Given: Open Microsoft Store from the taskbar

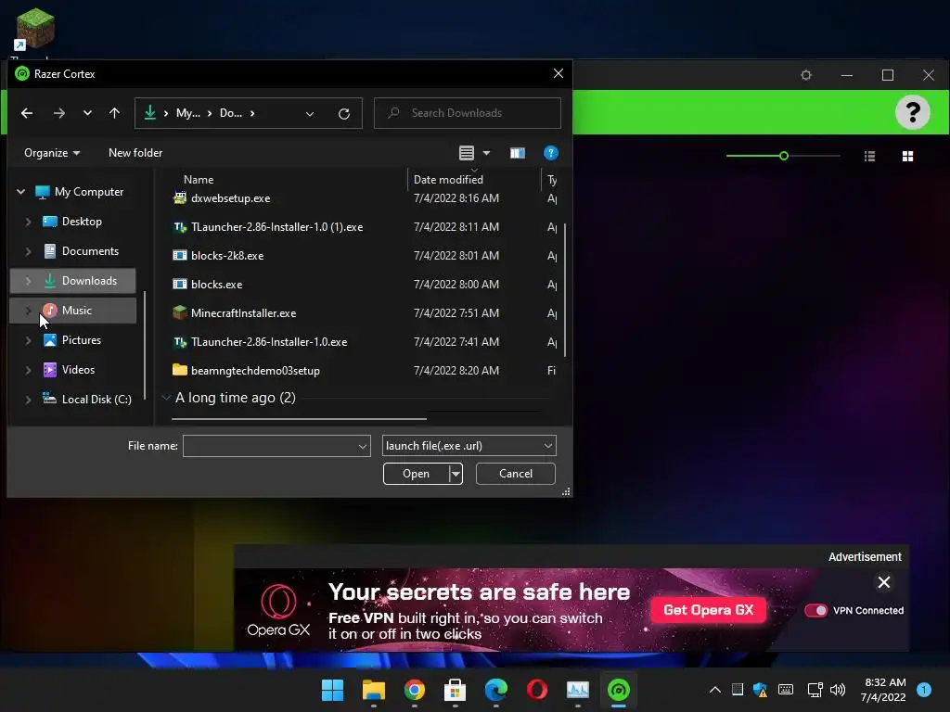Looking at the screenshot, I should 455,690.
